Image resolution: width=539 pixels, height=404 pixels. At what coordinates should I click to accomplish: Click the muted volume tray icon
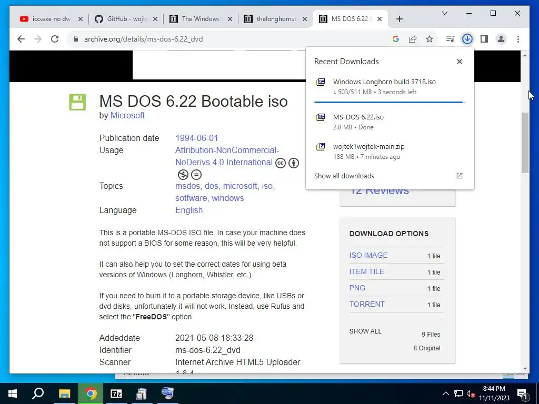471,393
